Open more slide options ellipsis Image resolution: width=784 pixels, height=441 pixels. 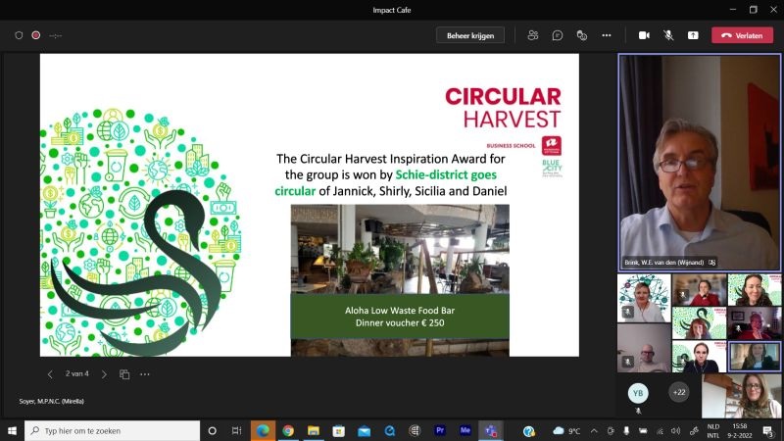[145, 374]
